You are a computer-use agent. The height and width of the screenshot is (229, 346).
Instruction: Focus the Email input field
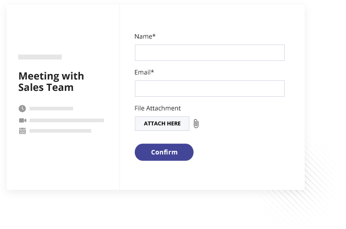click(210, 89)
